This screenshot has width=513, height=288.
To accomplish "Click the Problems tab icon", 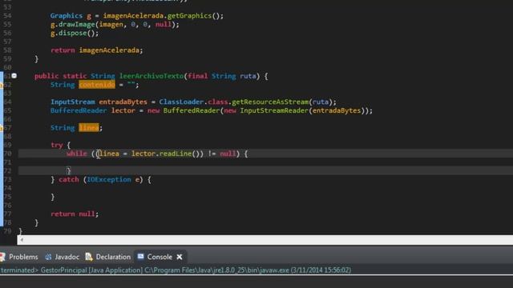I will (2, 257).
